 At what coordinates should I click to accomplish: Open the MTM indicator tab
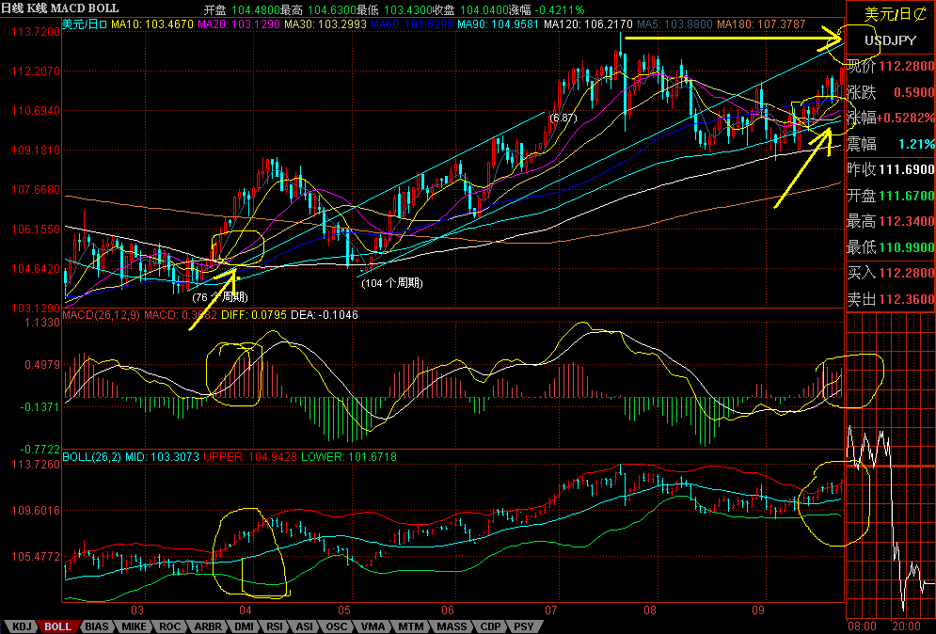point(411,626)
